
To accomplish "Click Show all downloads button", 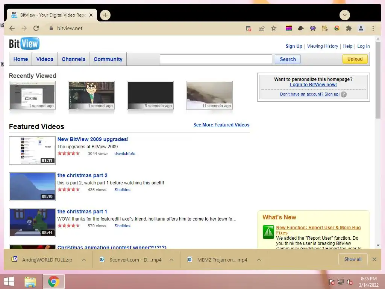I will 353,259.
